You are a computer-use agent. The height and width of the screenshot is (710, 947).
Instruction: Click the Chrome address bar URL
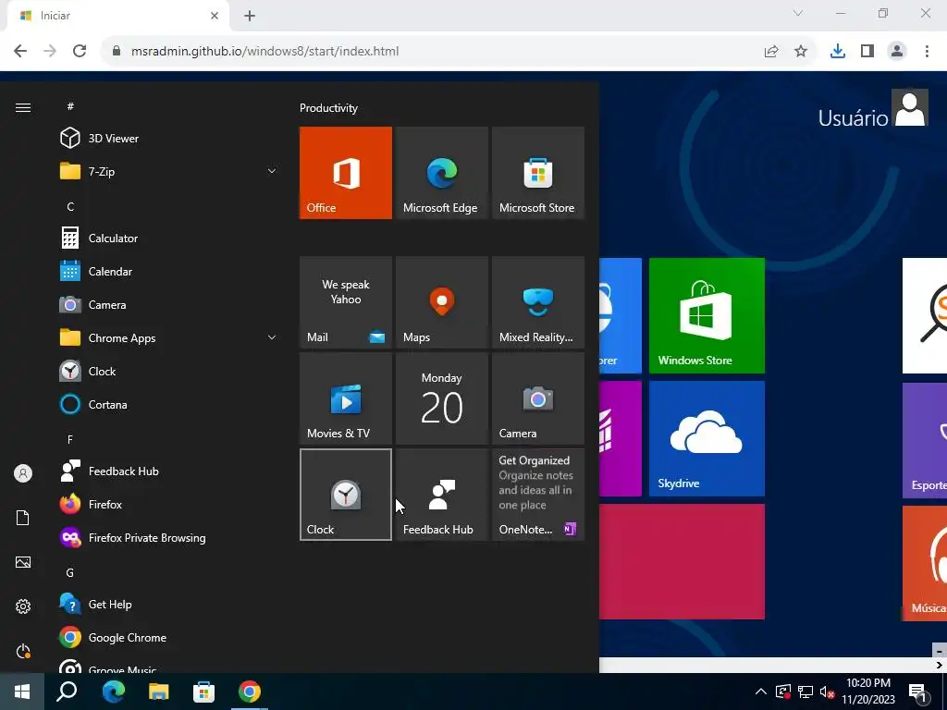click(264, 52)
